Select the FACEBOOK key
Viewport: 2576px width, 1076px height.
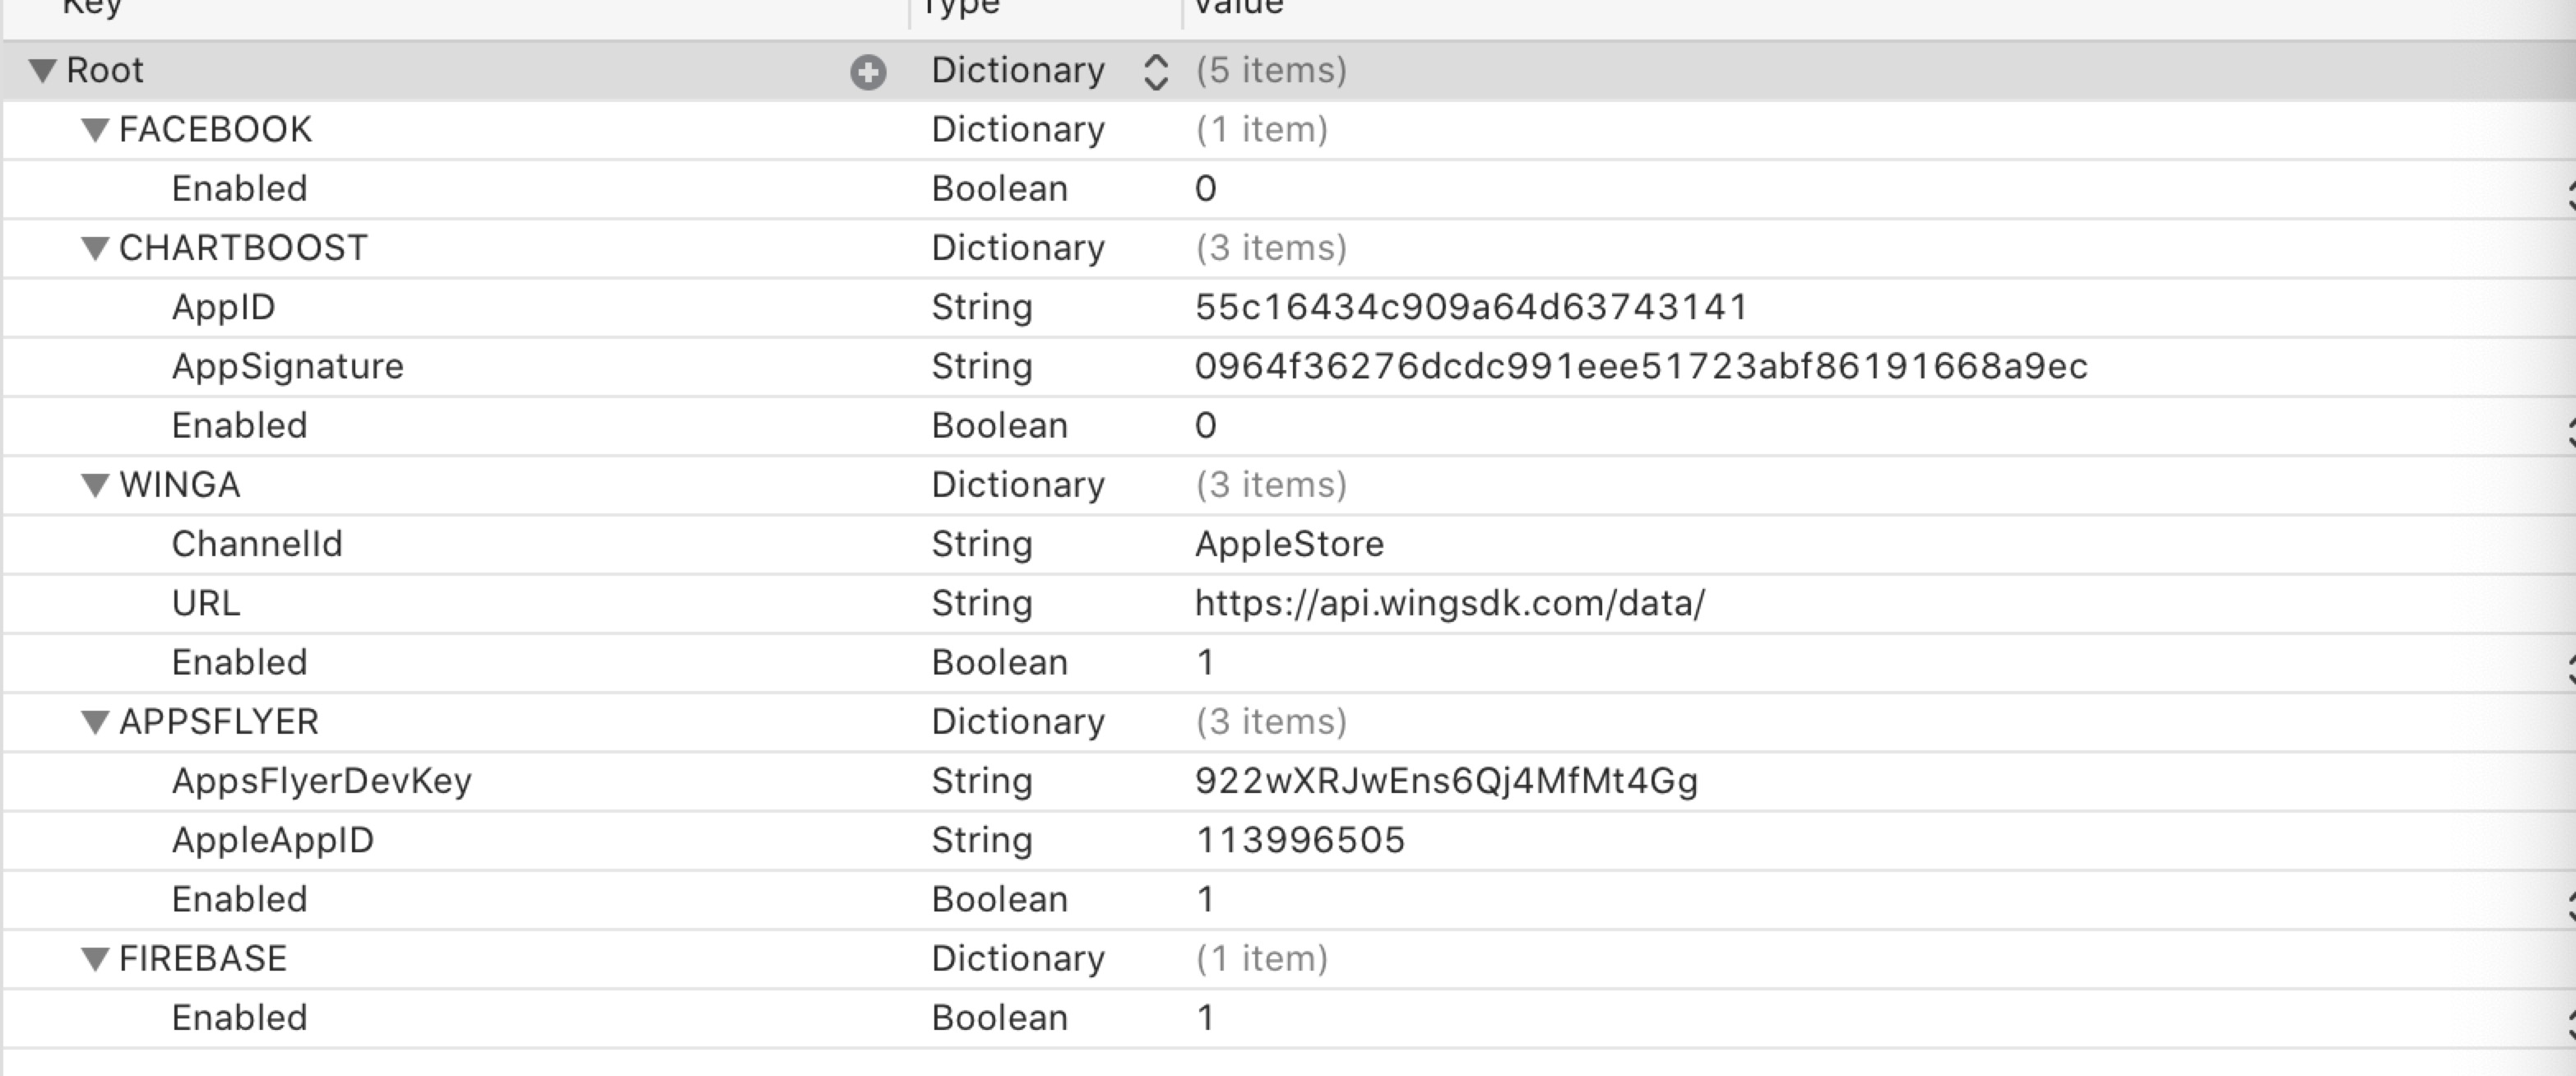click(x=215, y=130)
